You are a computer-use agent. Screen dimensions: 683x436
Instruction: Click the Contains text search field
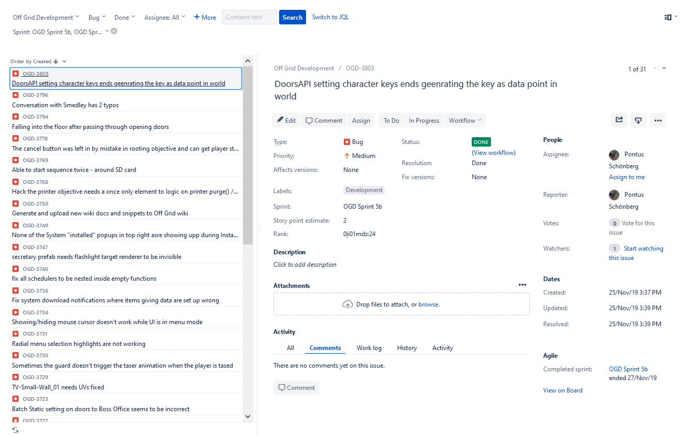pos(249,17)
